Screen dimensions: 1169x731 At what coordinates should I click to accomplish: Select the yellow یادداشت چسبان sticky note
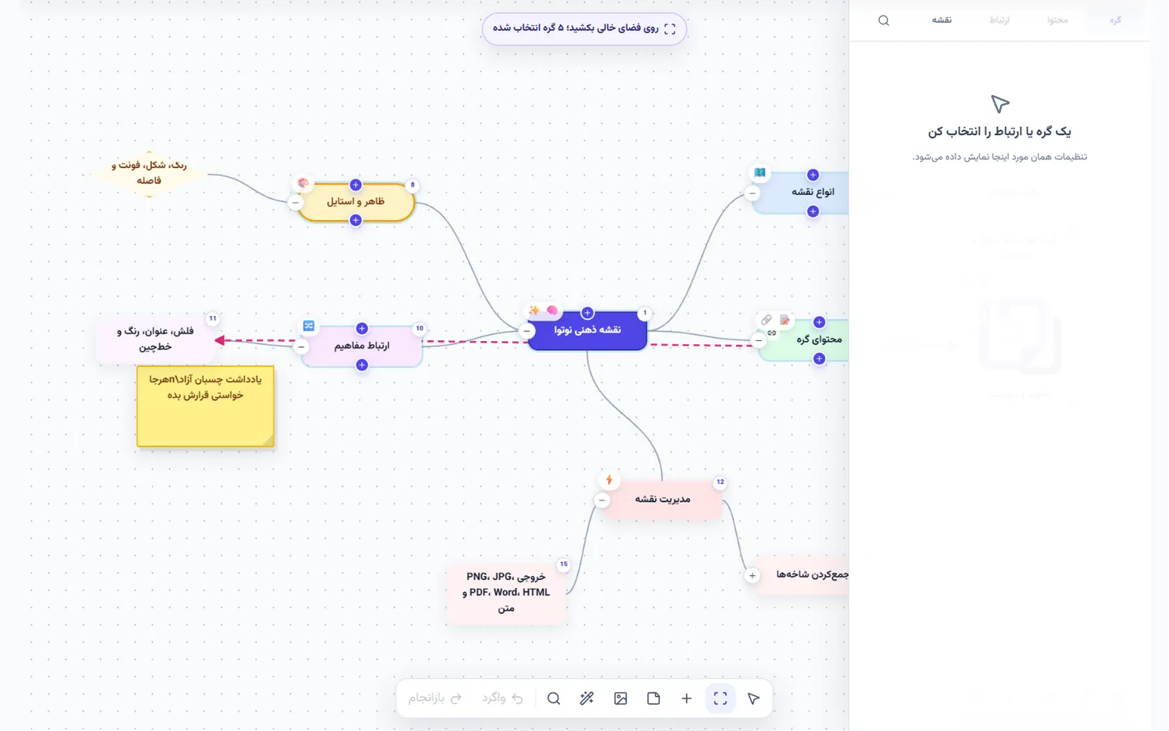(205, 406)
